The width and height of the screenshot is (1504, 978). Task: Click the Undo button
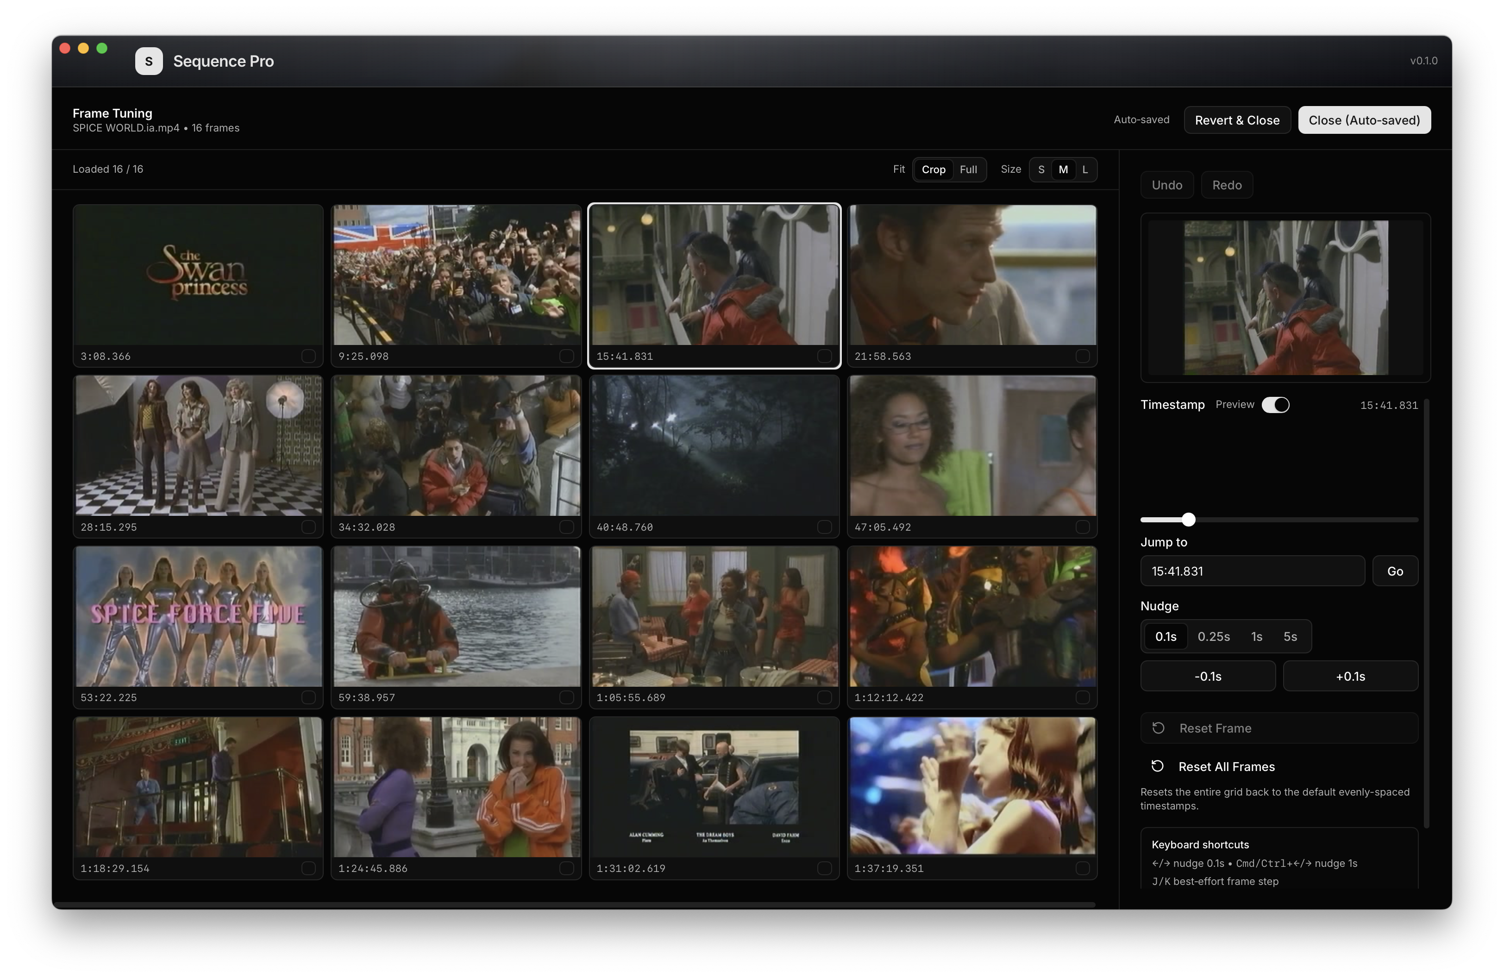[1166, 185]
